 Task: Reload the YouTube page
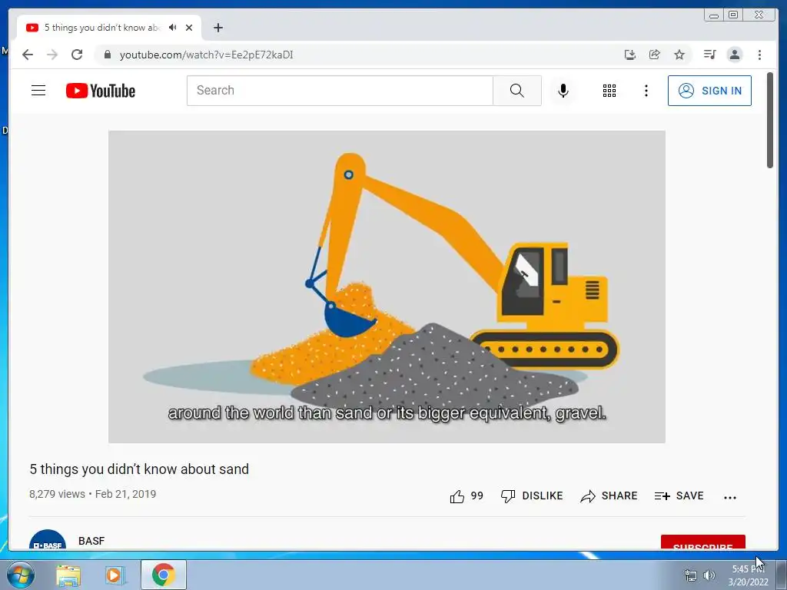[77, 55]
